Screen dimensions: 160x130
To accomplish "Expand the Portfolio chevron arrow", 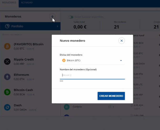I will tap(57, 26).
